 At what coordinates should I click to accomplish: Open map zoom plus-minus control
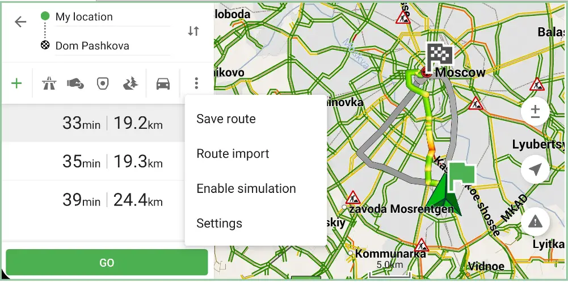pos(535,112)
